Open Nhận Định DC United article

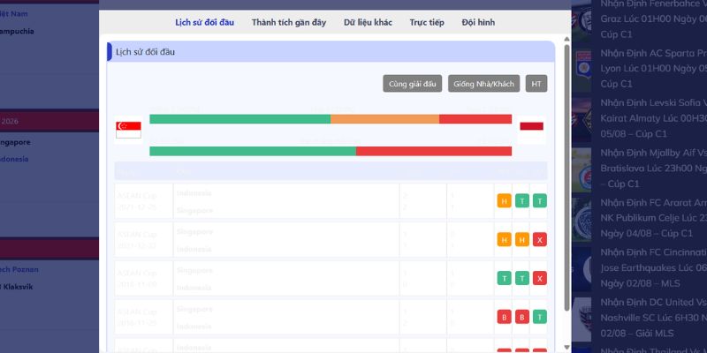pos(654,318)
